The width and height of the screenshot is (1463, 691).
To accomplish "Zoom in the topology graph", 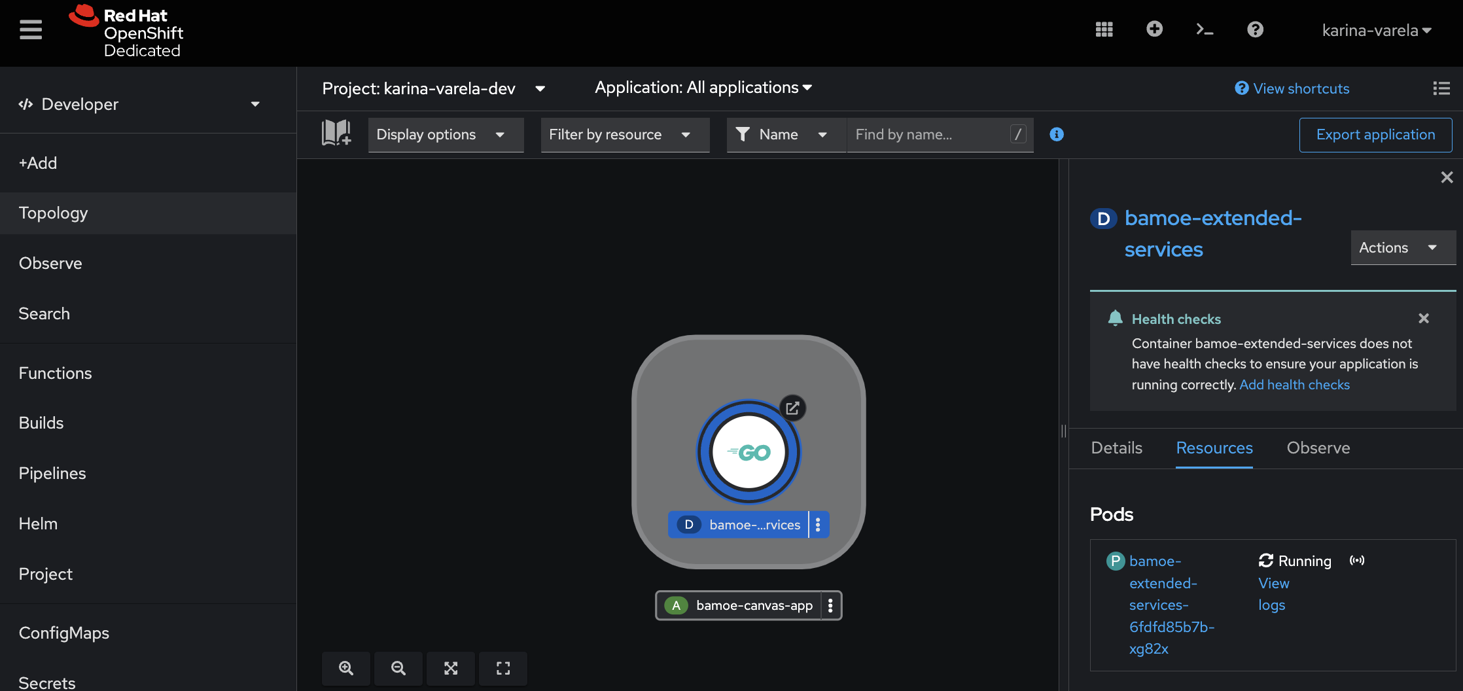I will click(346, 668).
